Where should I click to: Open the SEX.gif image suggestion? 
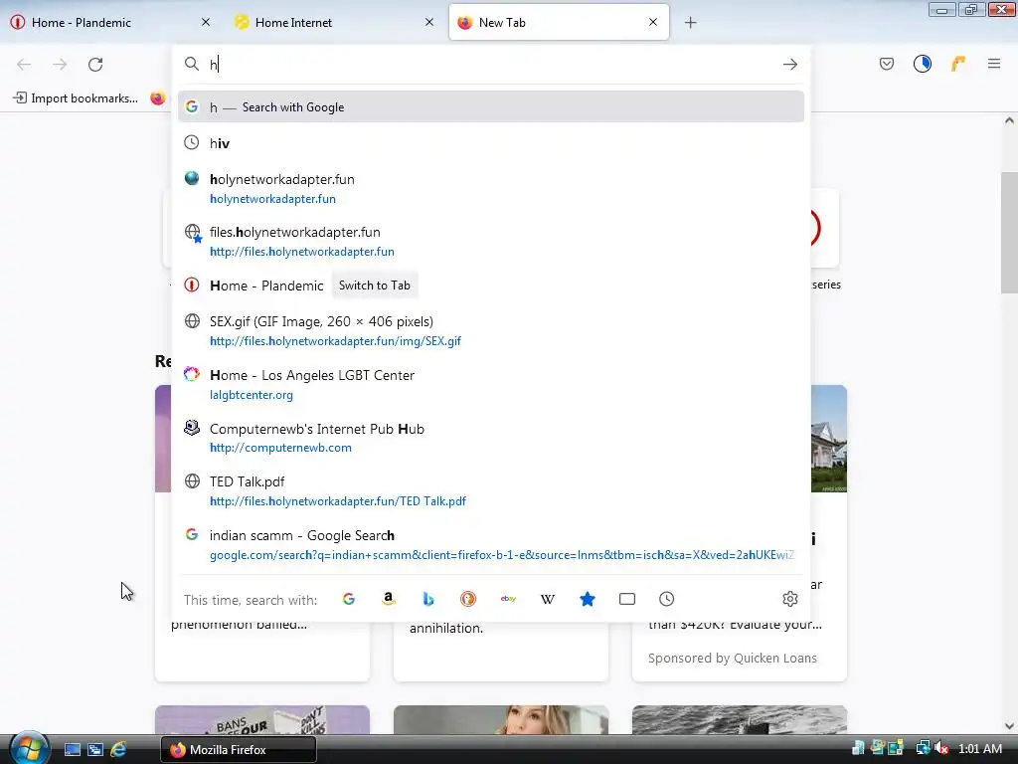click(x=491, y=330)
